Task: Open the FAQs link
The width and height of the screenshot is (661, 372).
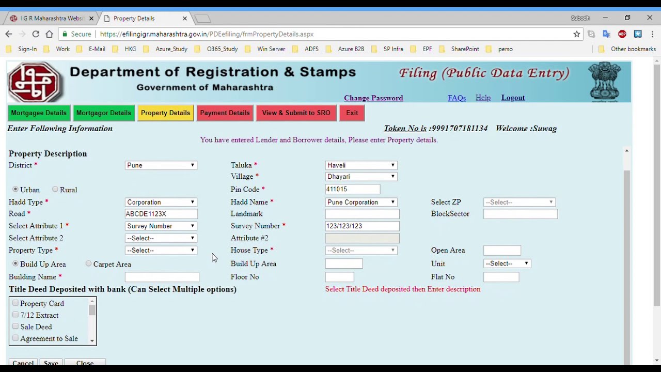Action: click(x=457, y=98)
